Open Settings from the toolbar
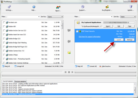The height and width of the screenshot is (98, 138). coord(9,8)
